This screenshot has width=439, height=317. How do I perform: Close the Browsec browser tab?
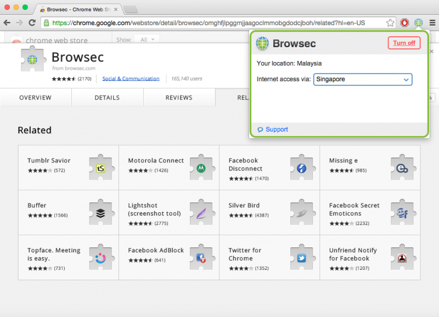tap(116, 9)
